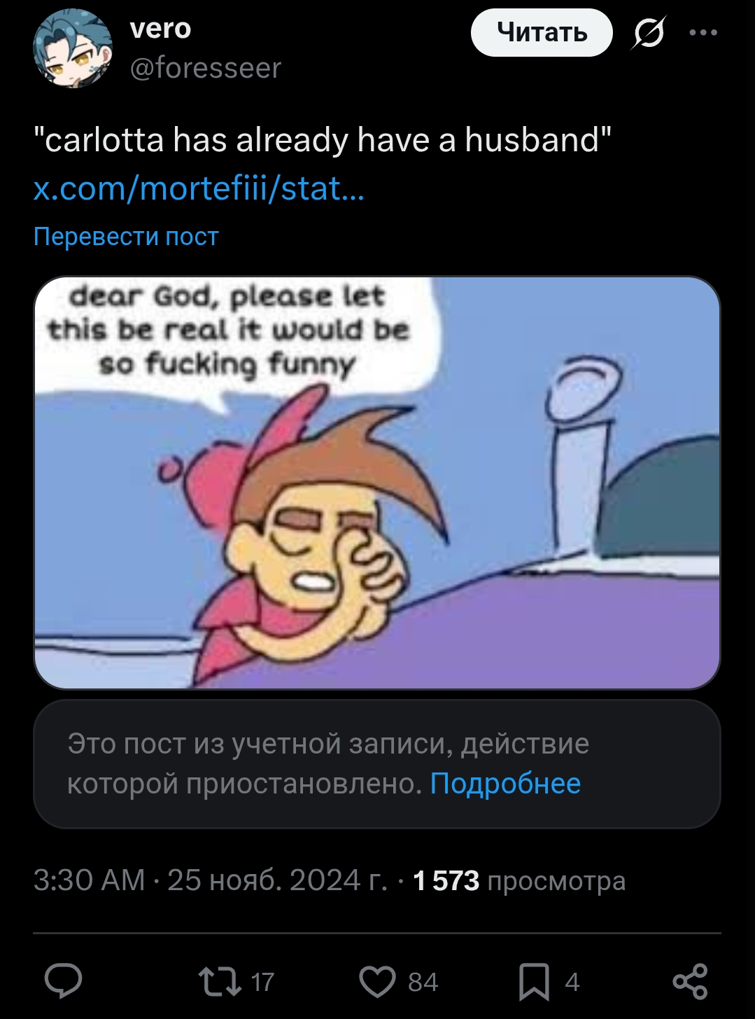Repost this post via retweet icon
The image size is (755, 1019).
click(219, 981)
